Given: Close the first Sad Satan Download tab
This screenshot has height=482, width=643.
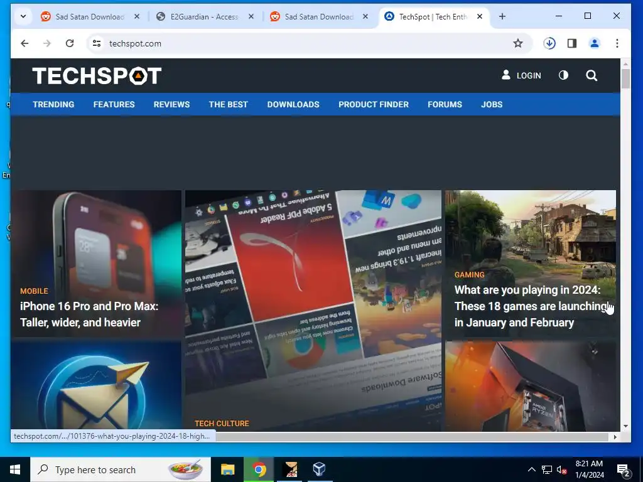Looking at the screenshot, I should (137, 16).
